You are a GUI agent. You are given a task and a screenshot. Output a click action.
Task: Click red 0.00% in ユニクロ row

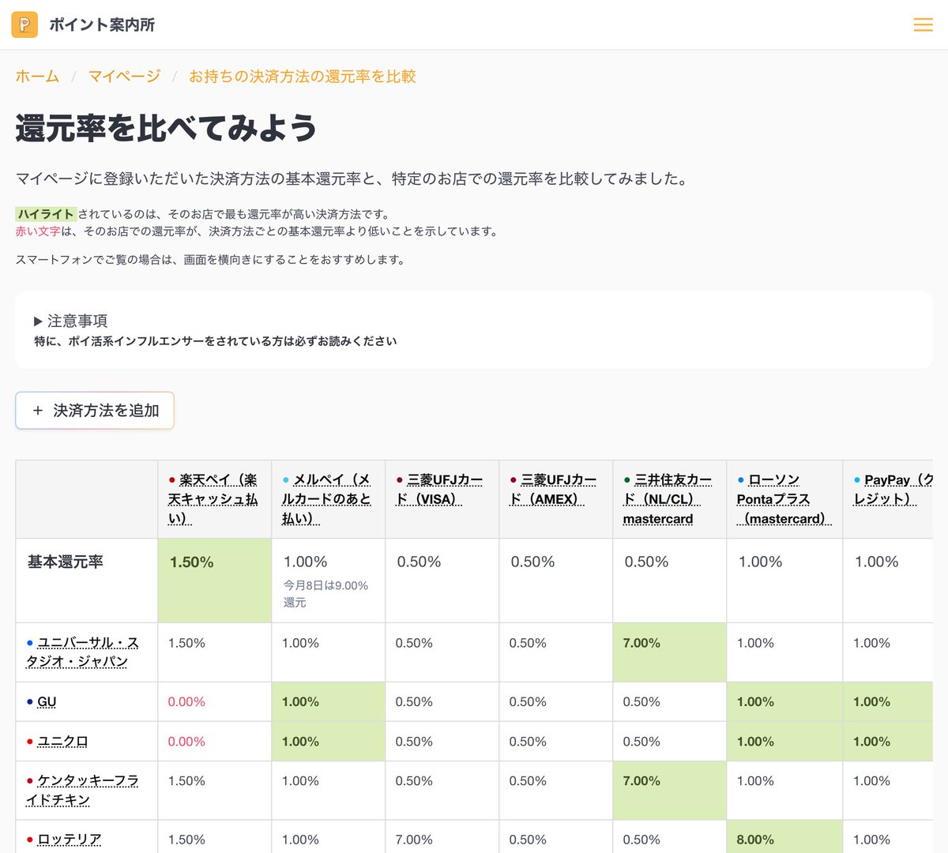tap(186, 742)
